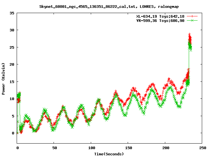
Task: Click the YR-599.36 Tsys:606.90 legend label
Action: pyautogui.click(x=160, y=21)
